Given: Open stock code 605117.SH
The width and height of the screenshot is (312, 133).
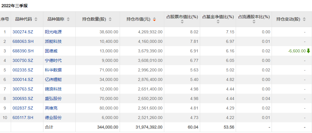Looking at the screenshot, I should point(23,117).
